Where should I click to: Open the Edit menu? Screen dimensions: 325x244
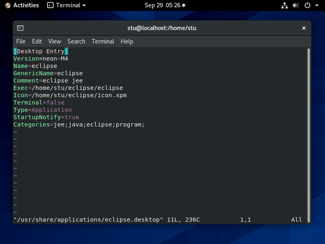(37, 41)
